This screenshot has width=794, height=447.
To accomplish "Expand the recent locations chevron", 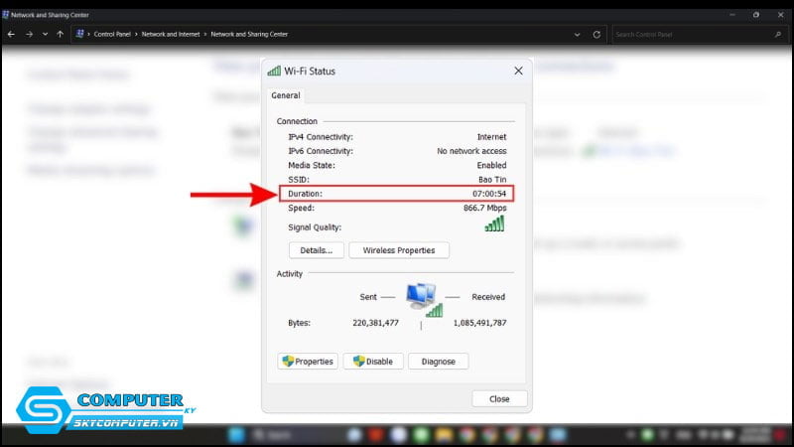I will click(45, 34).
